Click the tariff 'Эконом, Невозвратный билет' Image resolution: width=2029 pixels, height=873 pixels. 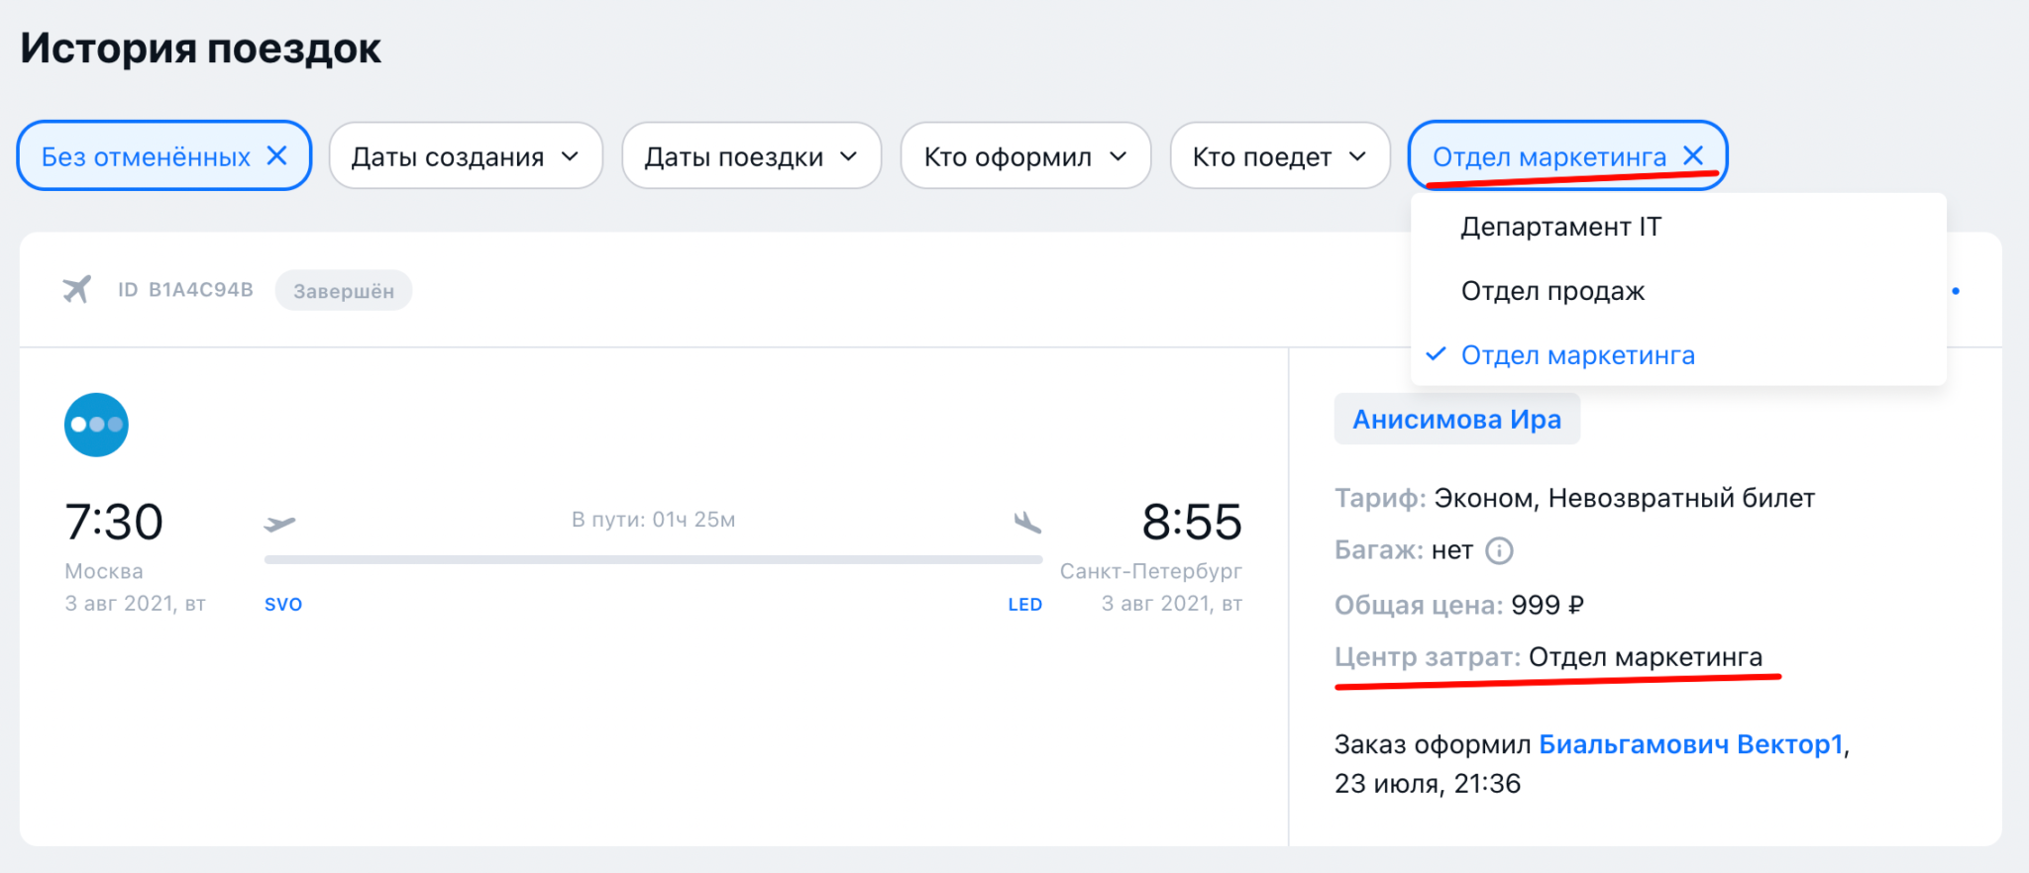(x=1625, y=498)
